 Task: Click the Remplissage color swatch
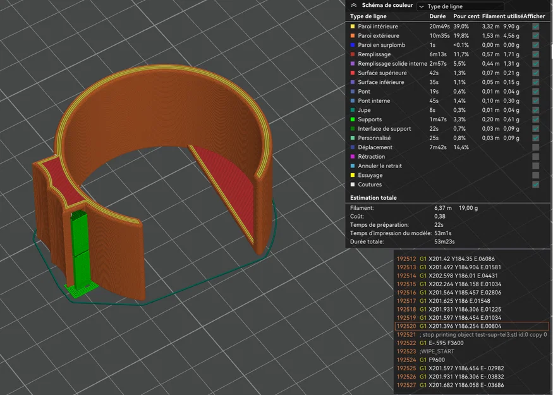tap(352, 54)
